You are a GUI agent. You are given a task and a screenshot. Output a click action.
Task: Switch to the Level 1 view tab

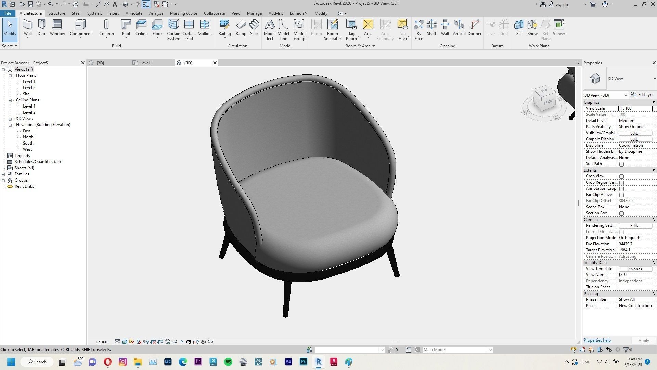coord(146,63)
